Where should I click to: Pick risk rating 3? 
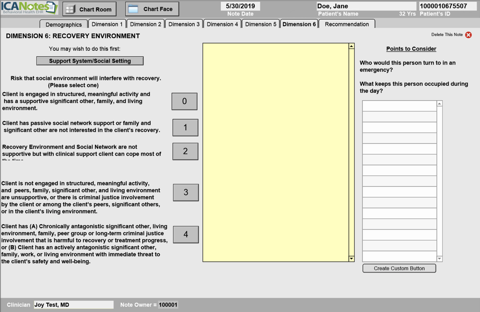185,193
